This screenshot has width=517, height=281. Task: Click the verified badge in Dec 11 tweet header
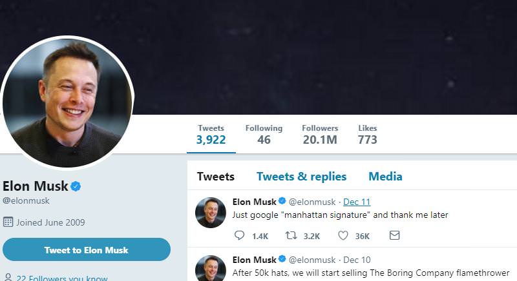[x=282, y=201]
